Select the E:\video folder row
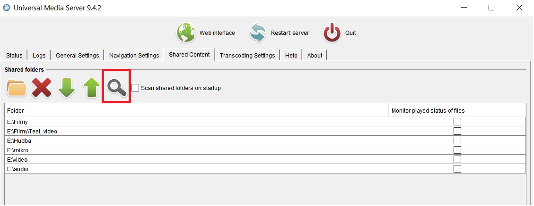Viewport: 534px width, 206px height. pyautogui.click(x=197, y=159)
